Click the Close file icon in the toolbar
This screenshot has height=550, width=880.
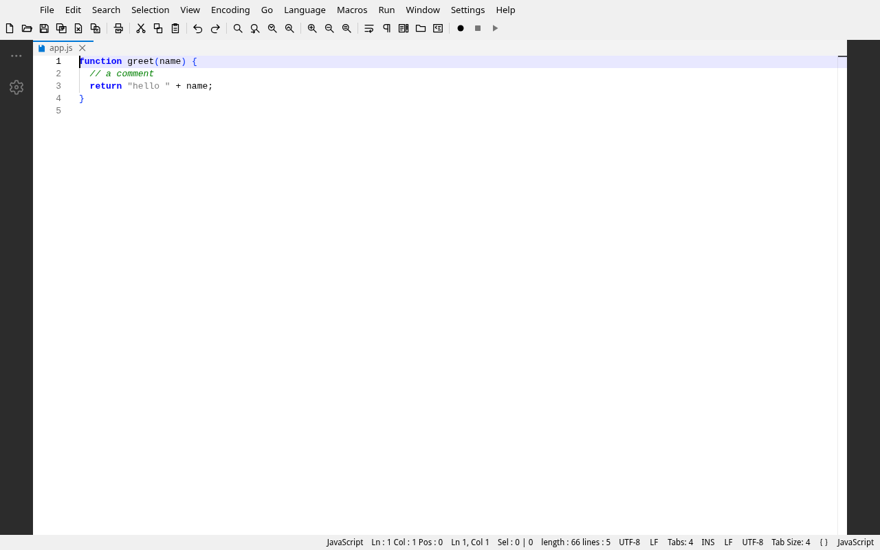coord(78,28)
